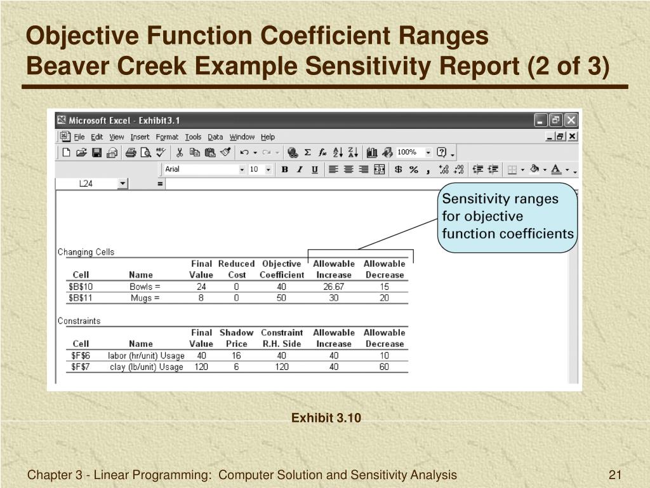Click the Insert Hyperlink globe icon
This screenshot has width=650, height=488.
pos(293,152)
